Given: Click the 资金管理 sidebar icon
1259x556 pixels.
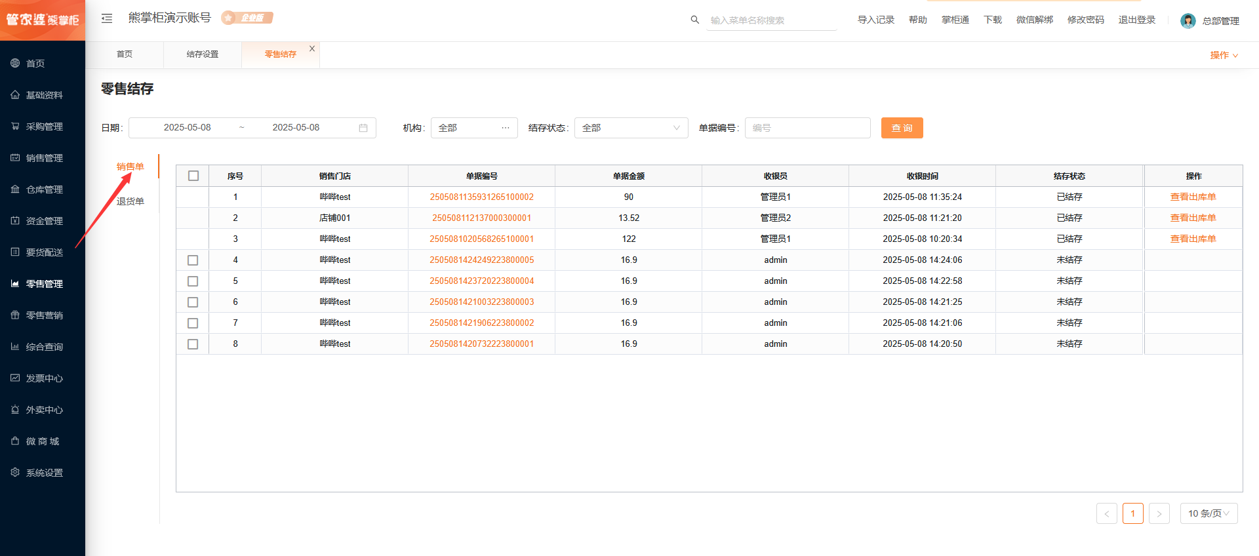Looking at the screenshot, I should [15, 220].
